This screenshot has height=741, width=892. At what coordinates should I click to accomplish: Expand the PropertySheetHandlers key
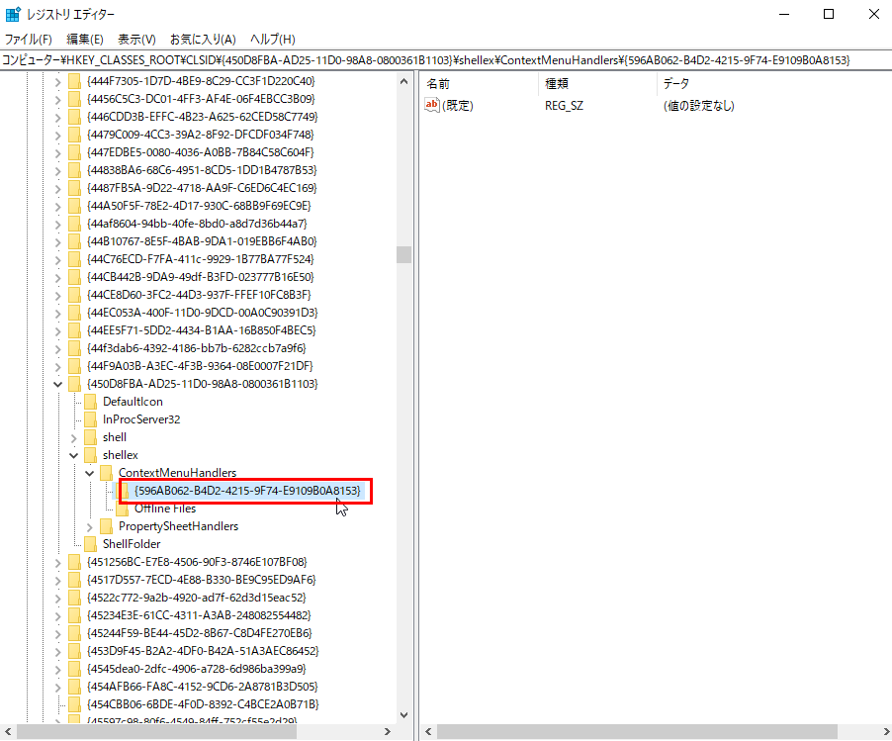click(89, 526)
